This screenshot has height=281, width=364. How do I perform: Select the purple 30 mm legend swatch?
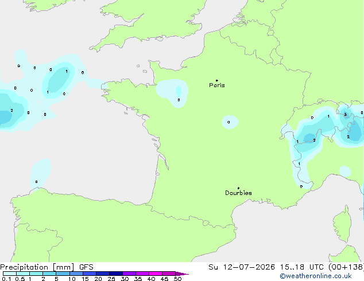[129, 274]
